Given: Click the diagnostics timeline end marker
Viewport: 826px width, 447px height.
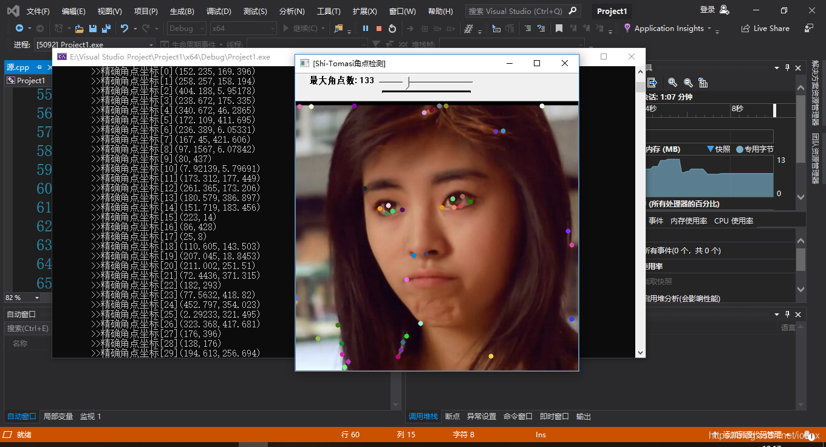Looking at the screenshot, I should point(774,110).
